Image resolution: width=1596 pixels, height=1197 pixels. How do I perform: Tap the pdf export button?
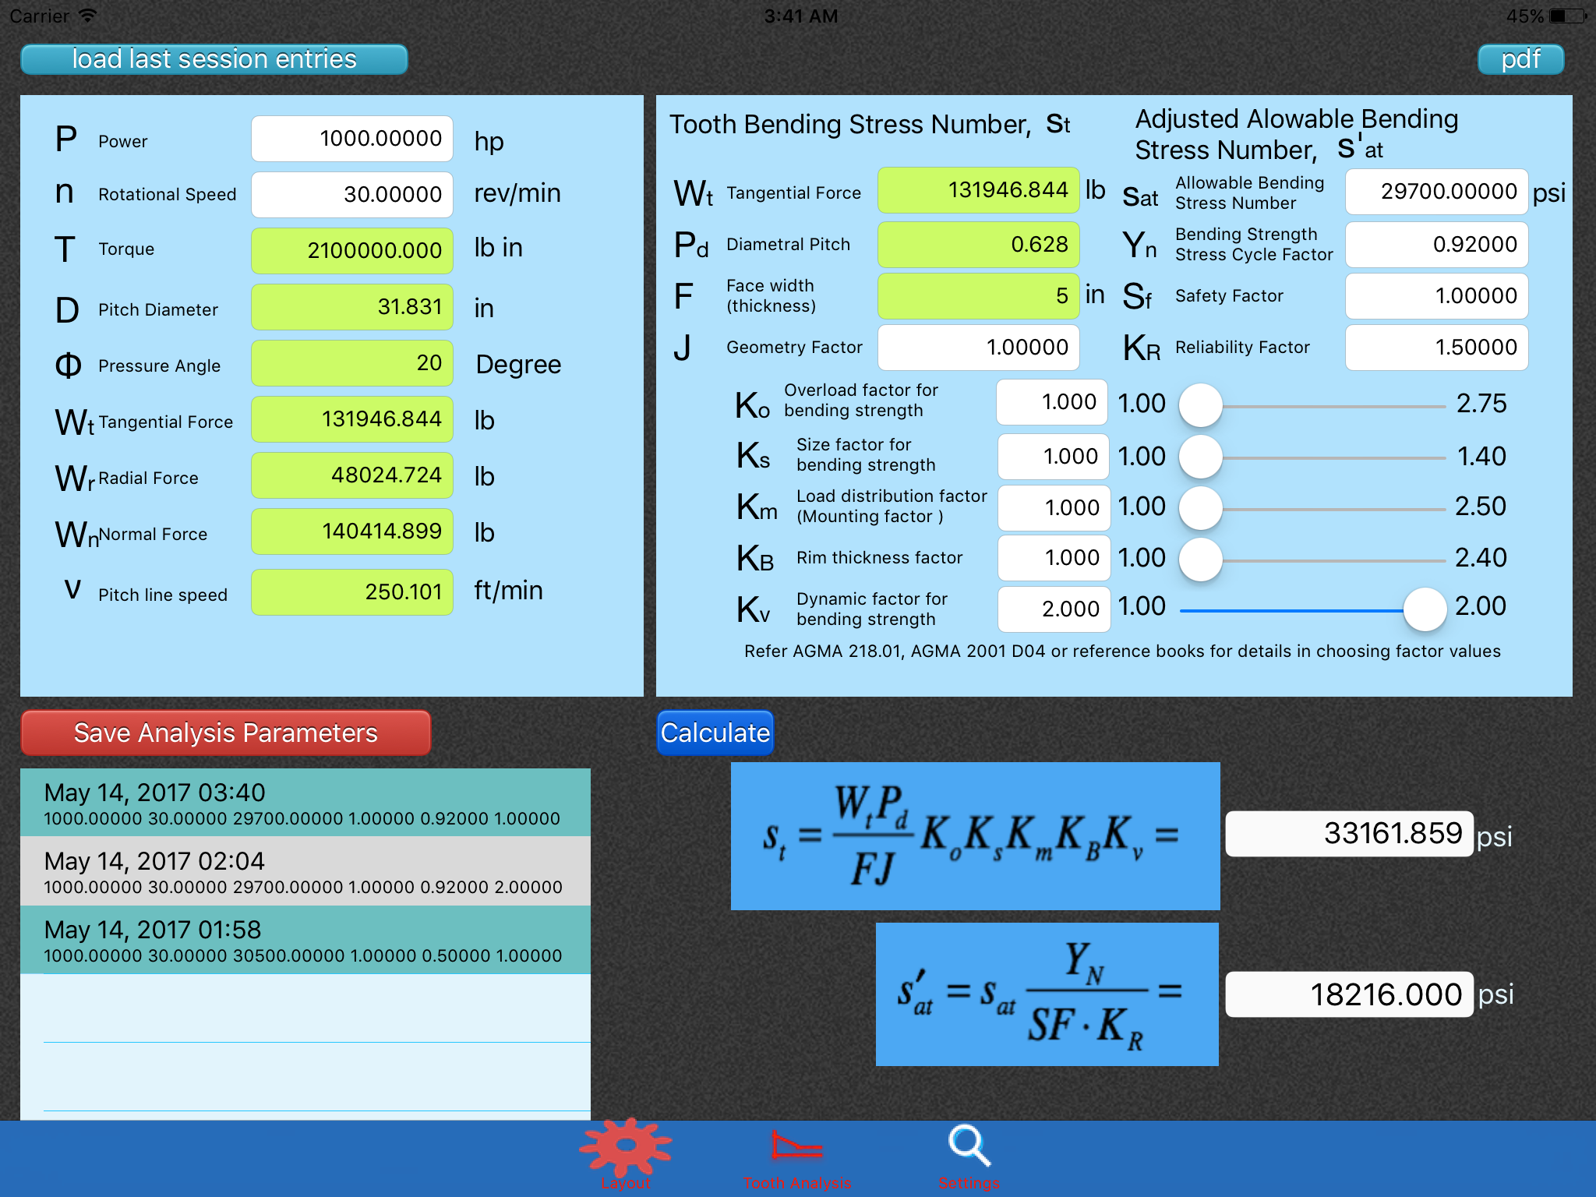point(1520,59)
